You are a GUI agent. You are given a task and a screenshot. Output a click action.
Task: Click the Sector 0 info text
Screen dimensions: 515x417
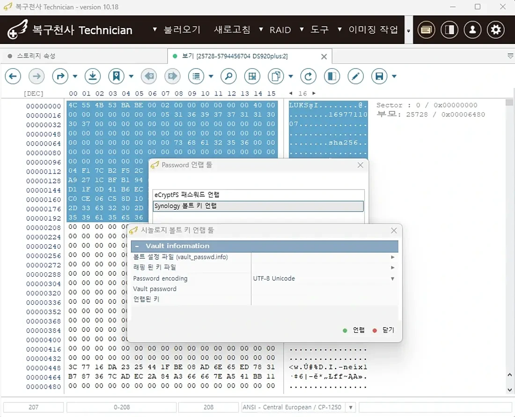[x=427, y=105]
